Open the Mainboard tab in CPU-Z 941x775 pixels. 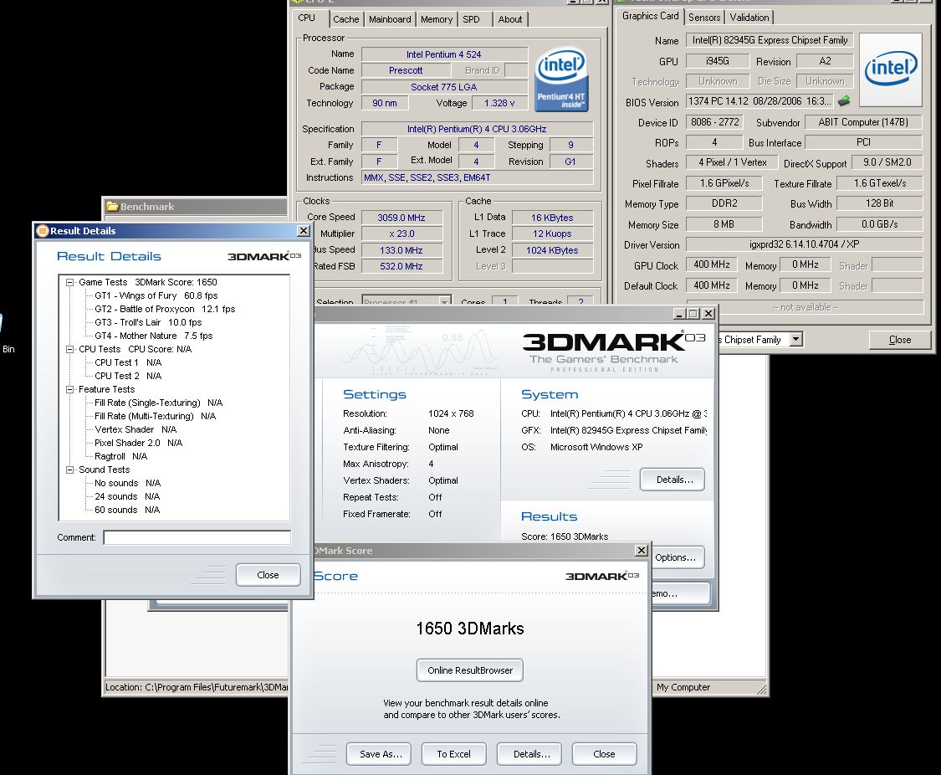click(x=390, y=19)
